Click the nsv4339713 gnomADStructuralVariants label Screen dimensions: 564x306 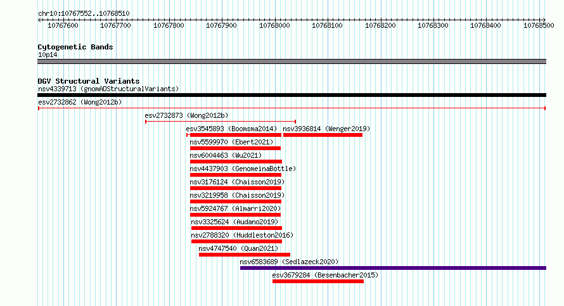[x=108, y=89]
